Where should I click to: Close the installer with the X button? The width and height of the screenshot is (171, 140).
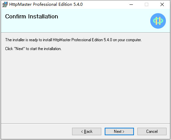click(x=162, y=4)
